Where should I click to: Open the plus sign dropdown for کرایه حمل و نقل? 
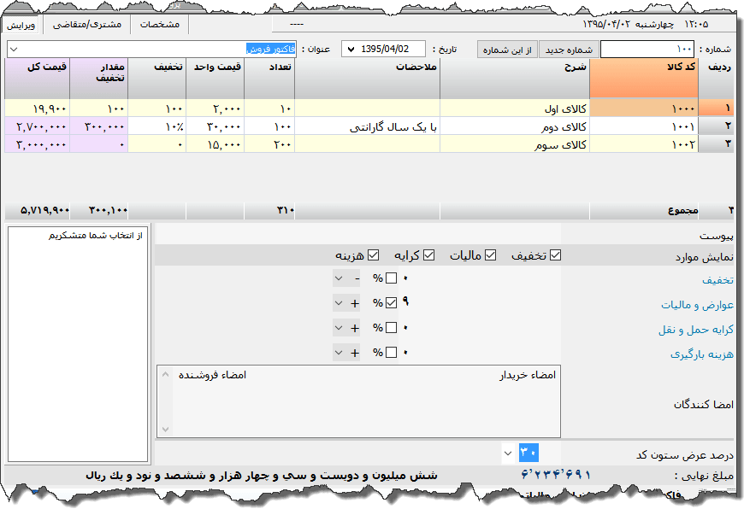coord(340,328)
